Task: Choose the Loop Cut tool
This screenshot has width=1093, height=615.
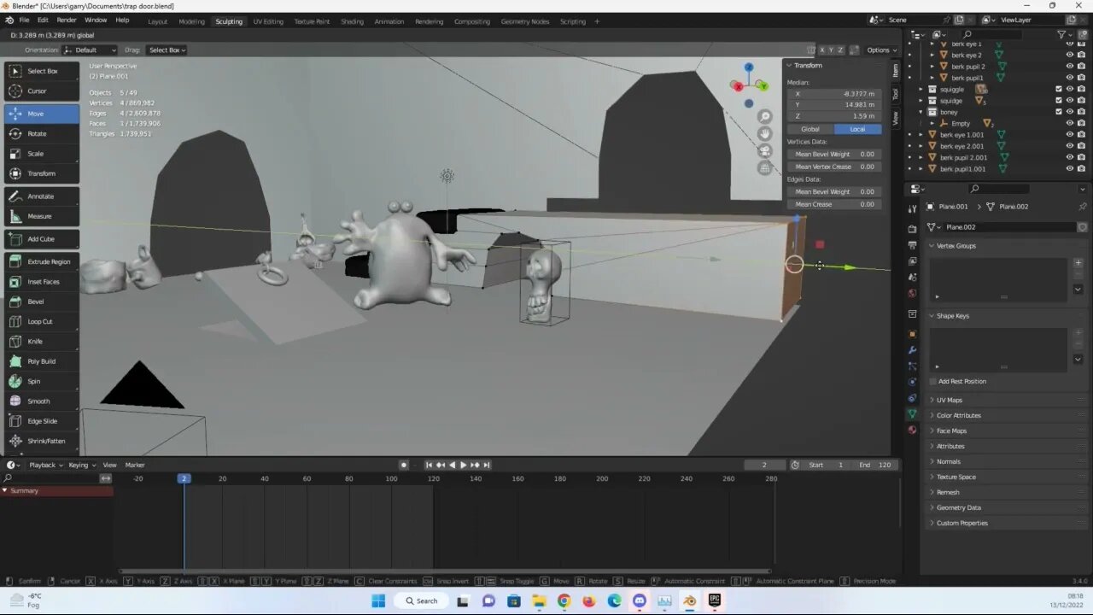Action: click(41, 321)
